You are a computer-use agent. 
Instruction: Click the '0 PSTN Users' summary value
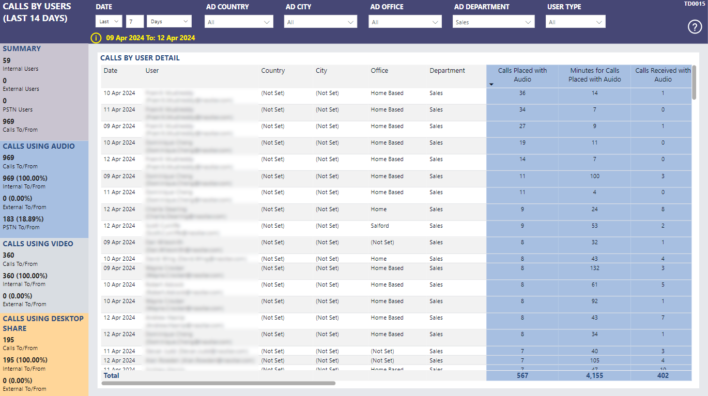click(x=5, y=101)
